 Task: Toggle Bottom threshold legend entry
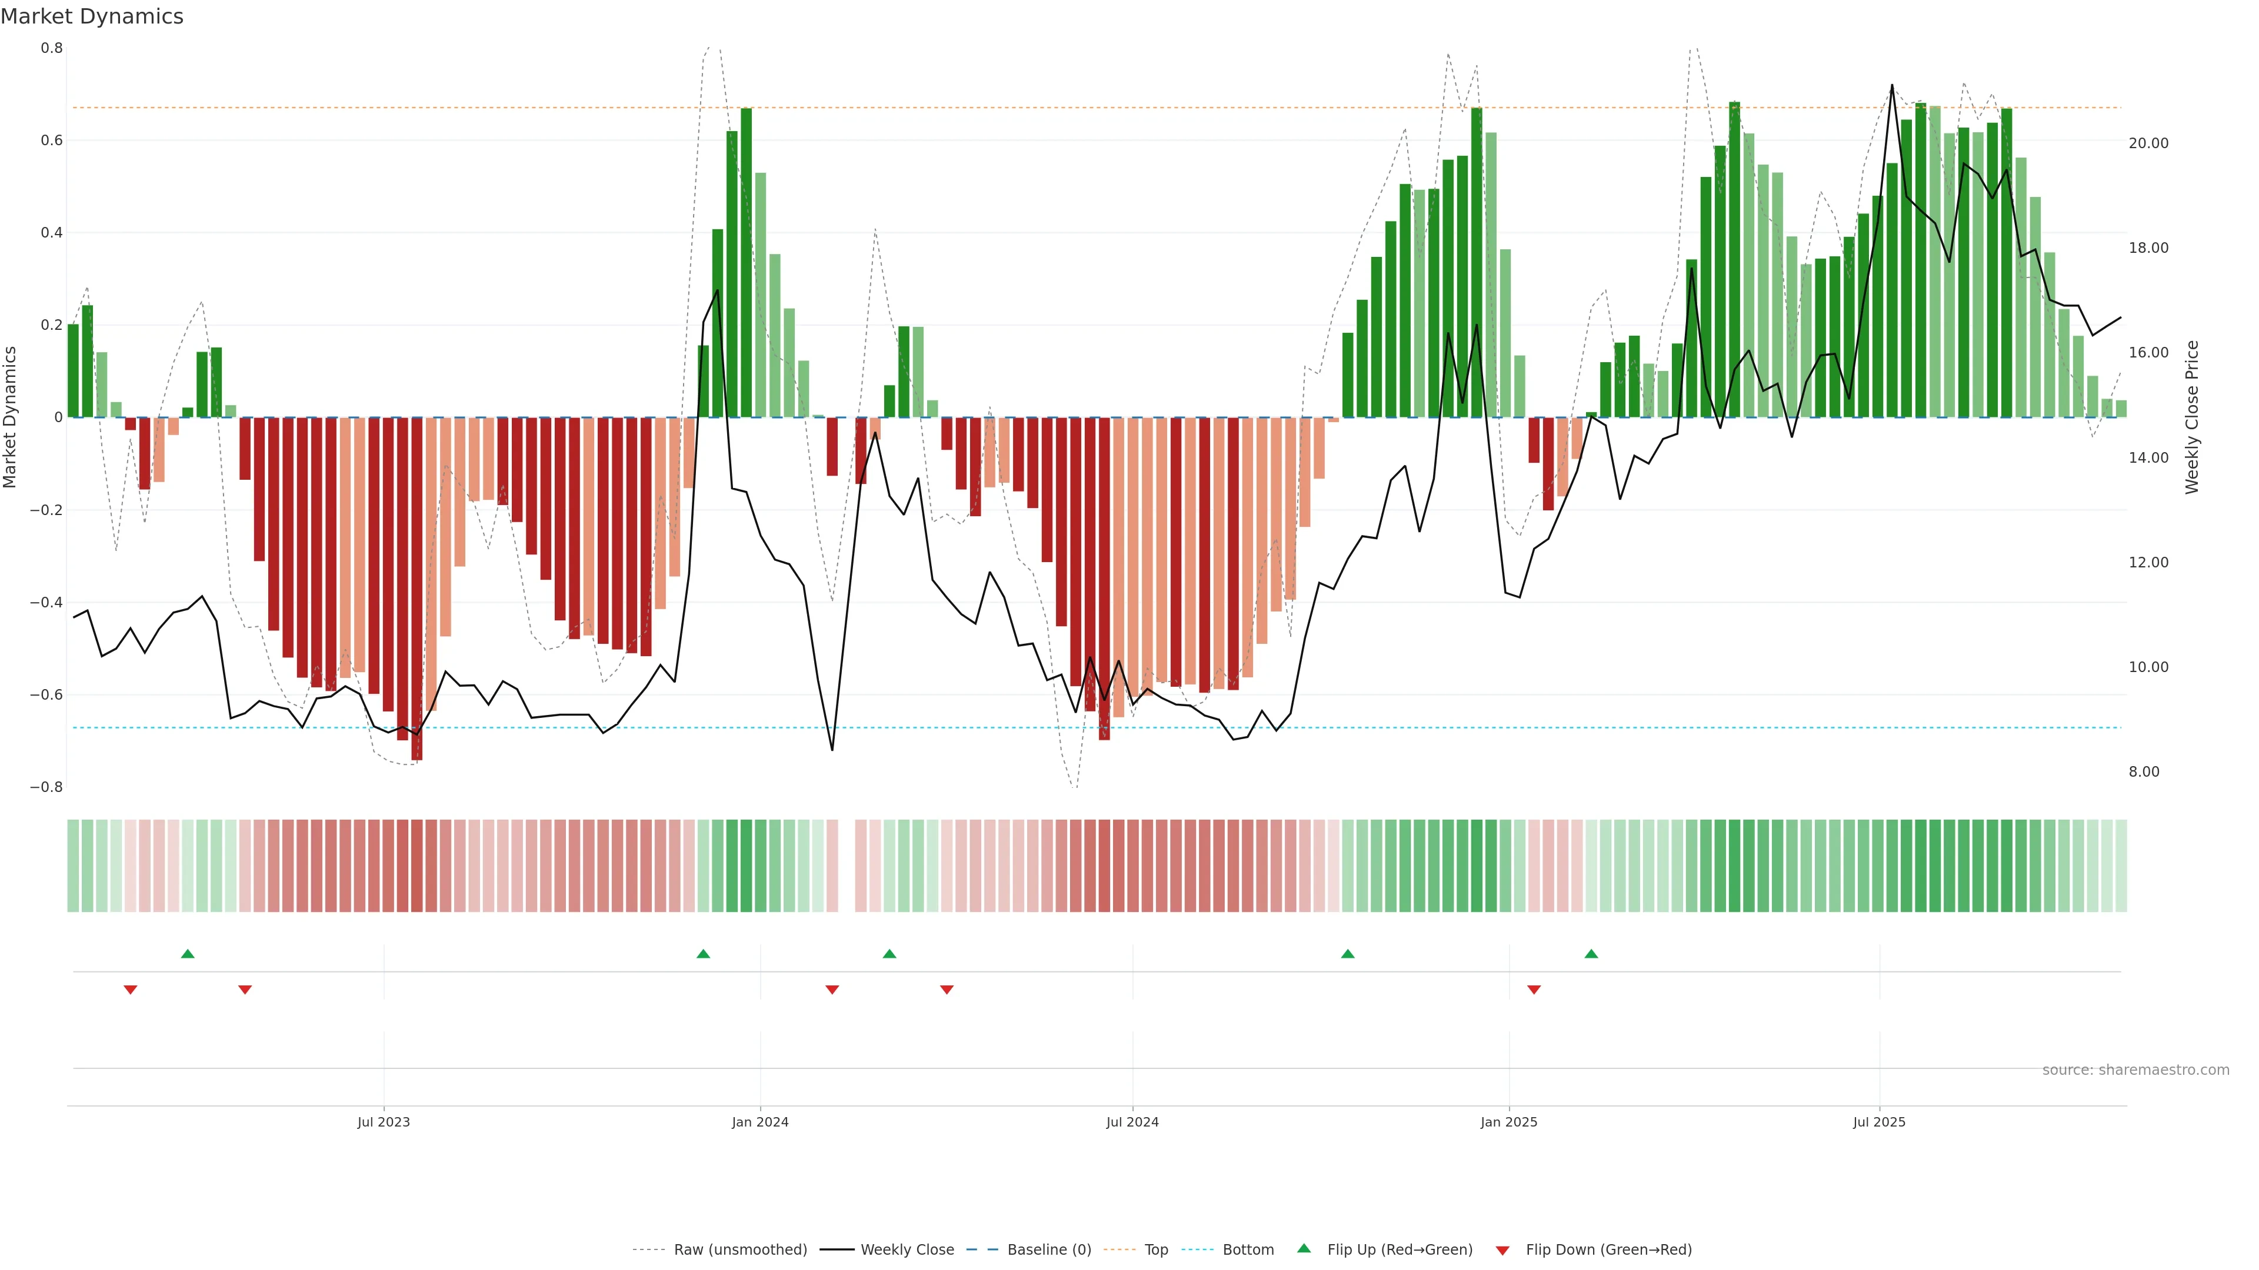click(1248, 1250)
